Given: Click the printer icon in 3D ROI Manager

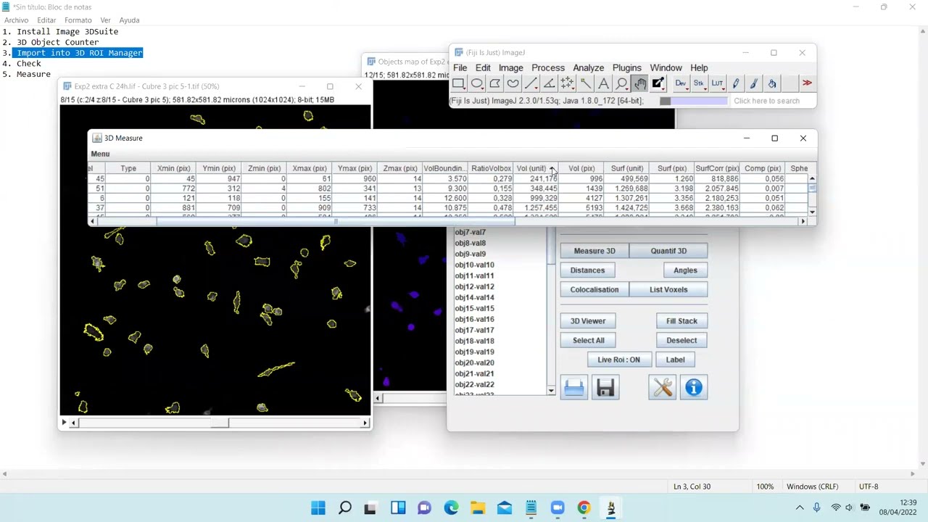Looking at the screenshot, I should (x=573, y=388).
